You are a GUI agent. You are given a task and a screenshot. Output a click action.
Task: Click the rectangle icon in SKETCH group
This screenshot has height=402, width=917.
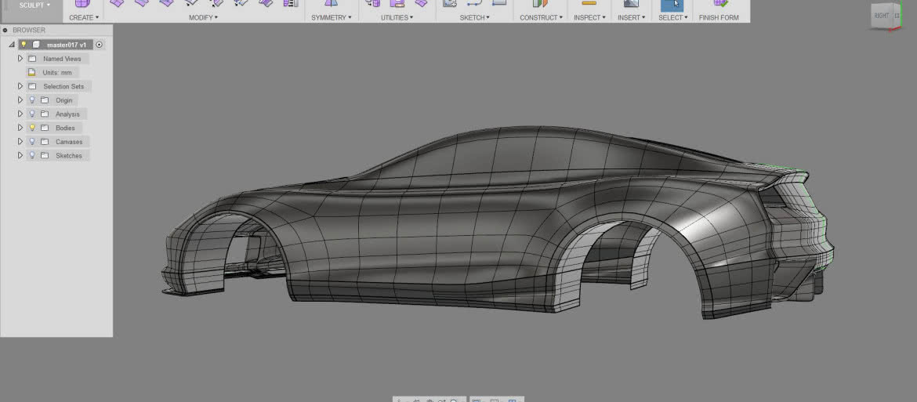click(498, 3)
